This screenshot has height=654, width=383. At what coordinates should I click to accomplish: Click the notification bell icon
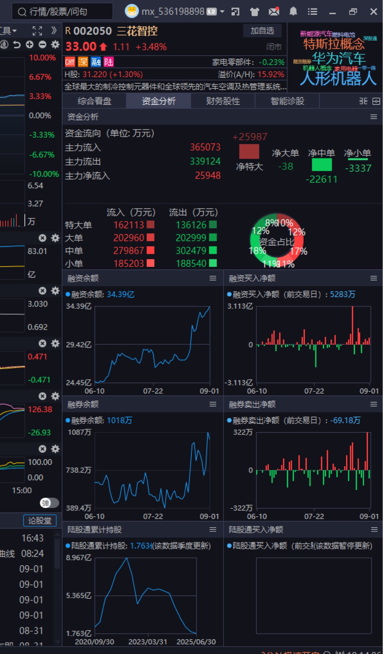pos(293,12)
